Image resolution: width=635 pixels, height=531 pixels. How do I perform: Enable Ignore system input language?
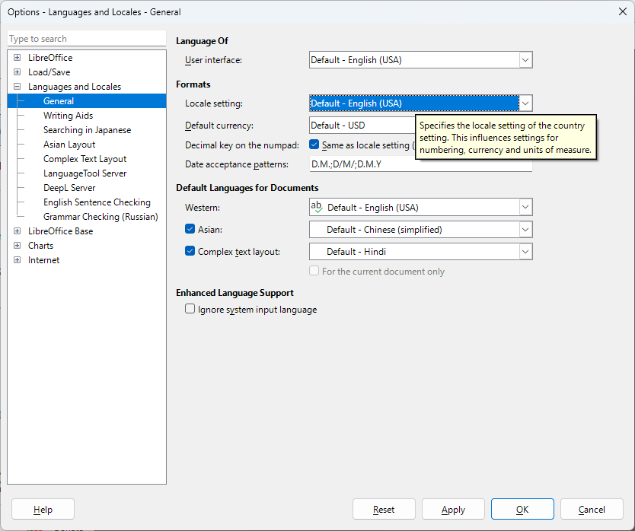point(190,310)
